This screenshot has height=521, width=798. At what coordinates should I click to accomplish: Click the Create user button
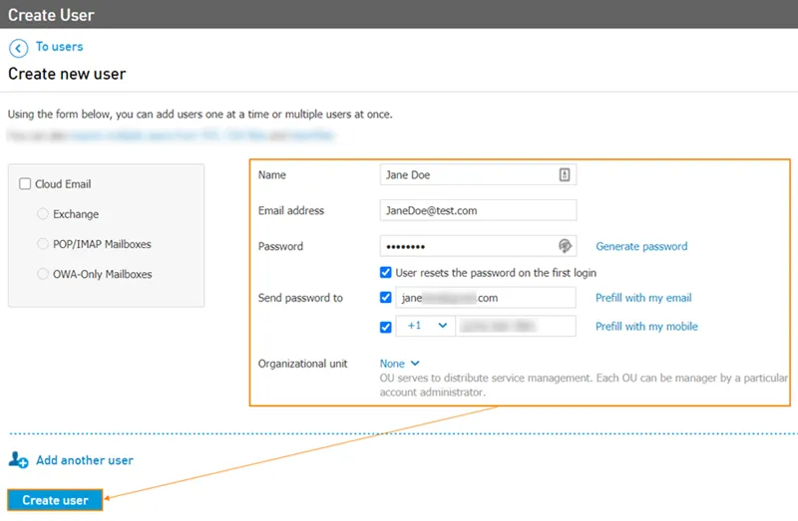point(55,500)
